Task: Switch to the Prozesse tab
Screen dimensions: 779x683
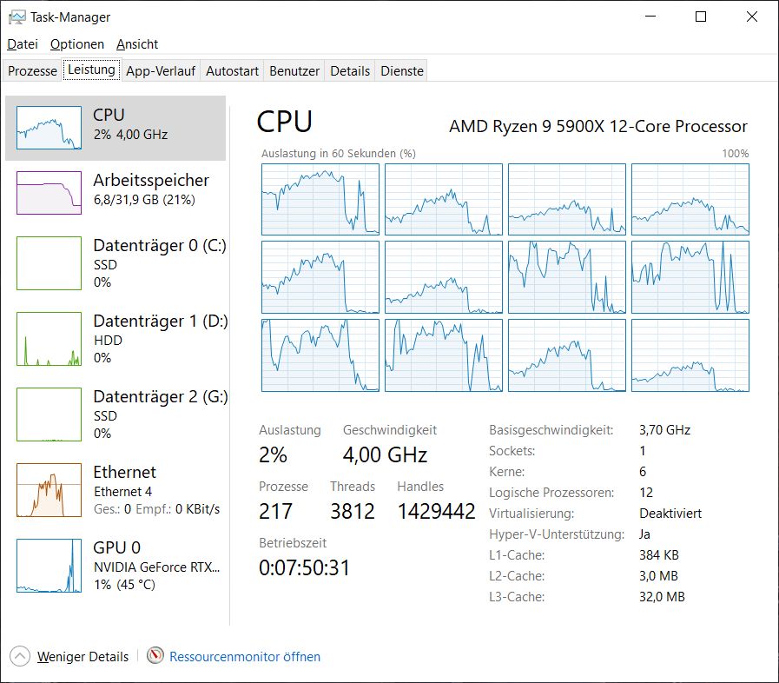Action: tap(33, 71)
